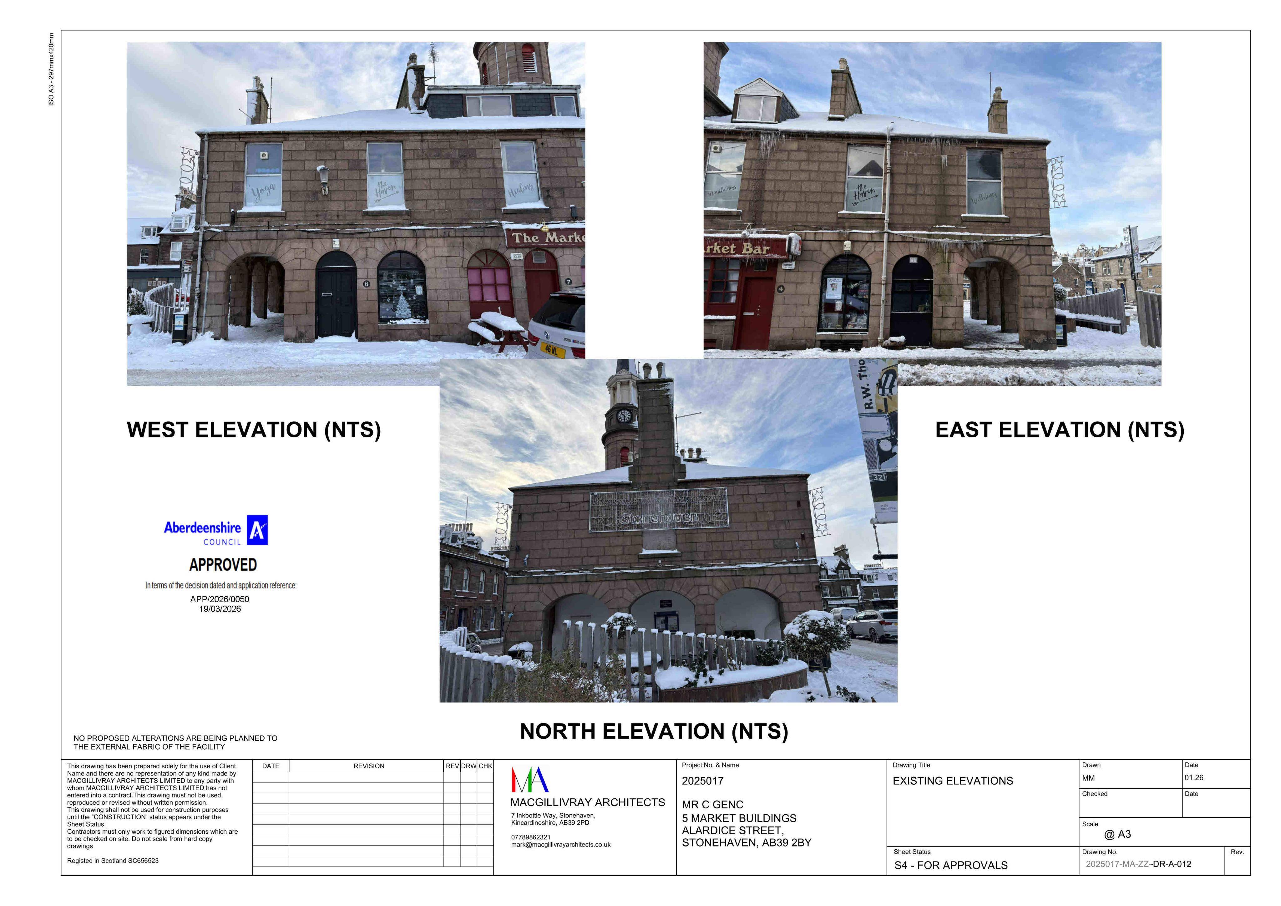The image size is (1281, 906).
Task: Click the 'Project No. & Name' label
Action: point(710,765)
